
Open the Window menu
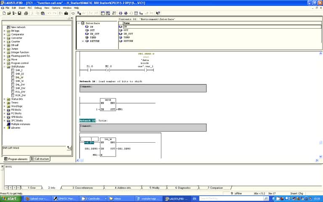[x=67, y=8]
